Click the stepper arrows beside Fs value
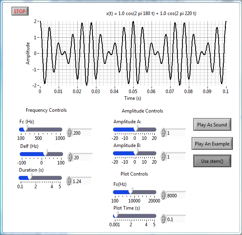242x235 pixels. 163,195
